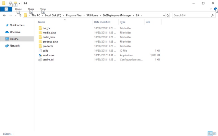Click the sasdm.ini configuration file icon

(40, 59)
